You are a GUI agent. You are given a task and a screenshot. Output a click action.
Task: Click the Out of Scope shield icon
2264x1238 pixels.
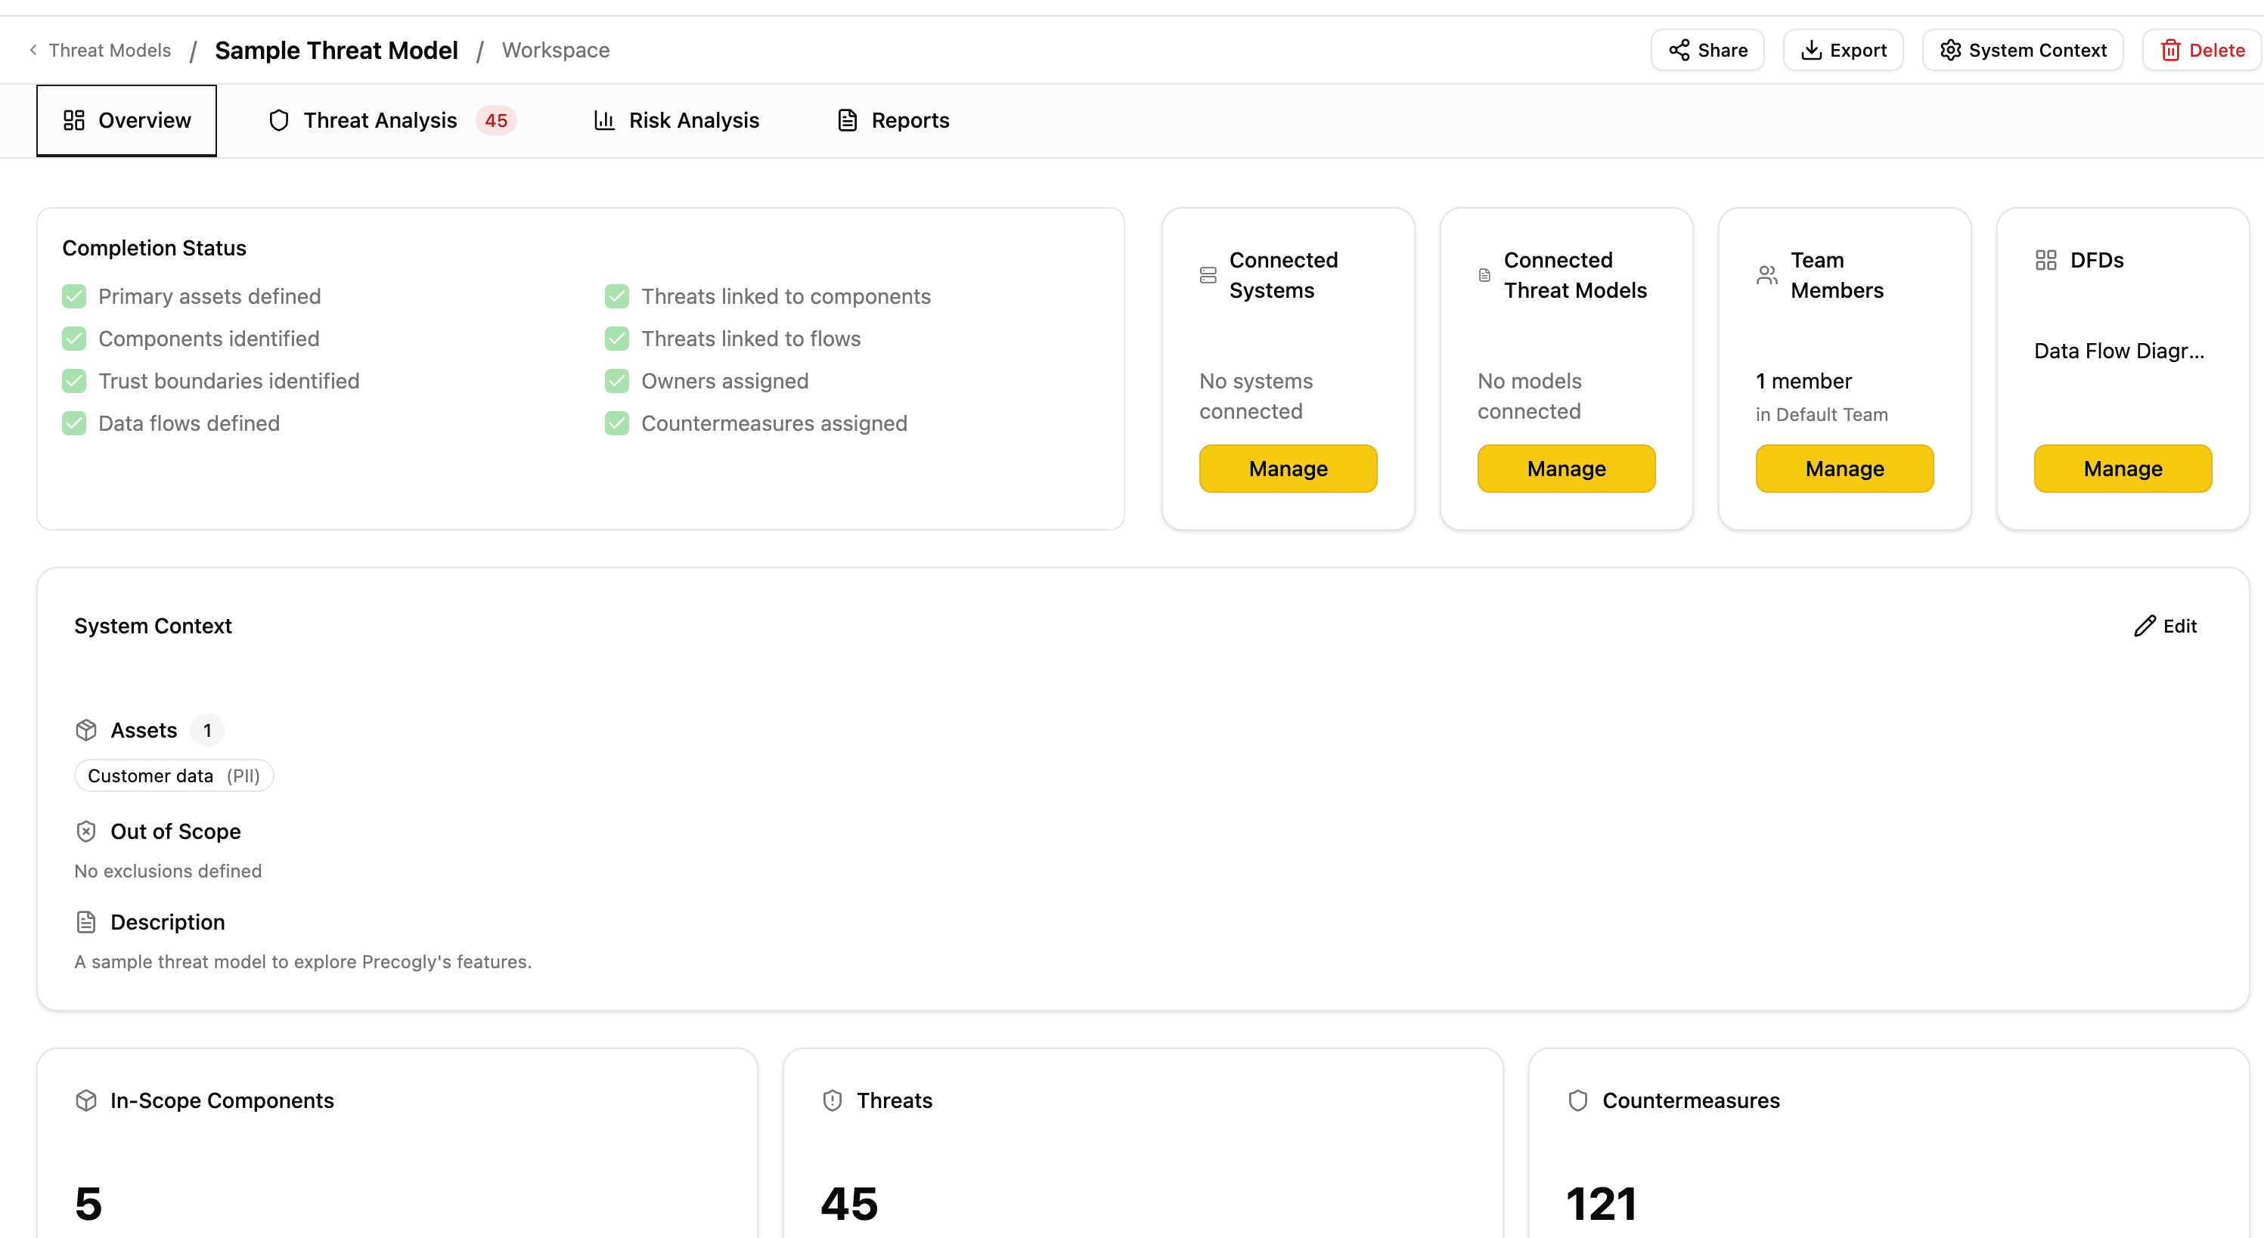click(86, 831)
